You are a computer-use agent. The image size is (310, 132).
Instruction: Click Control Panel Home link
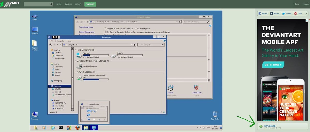coord(86,27)
